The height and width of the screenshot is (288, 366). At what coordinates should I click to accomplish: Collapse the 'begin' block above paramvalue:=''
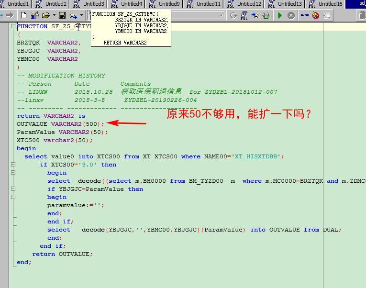coord(13,197)
